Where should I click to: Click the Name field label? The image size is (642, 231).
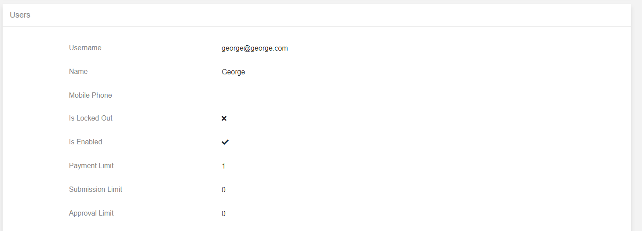(78, 71)
